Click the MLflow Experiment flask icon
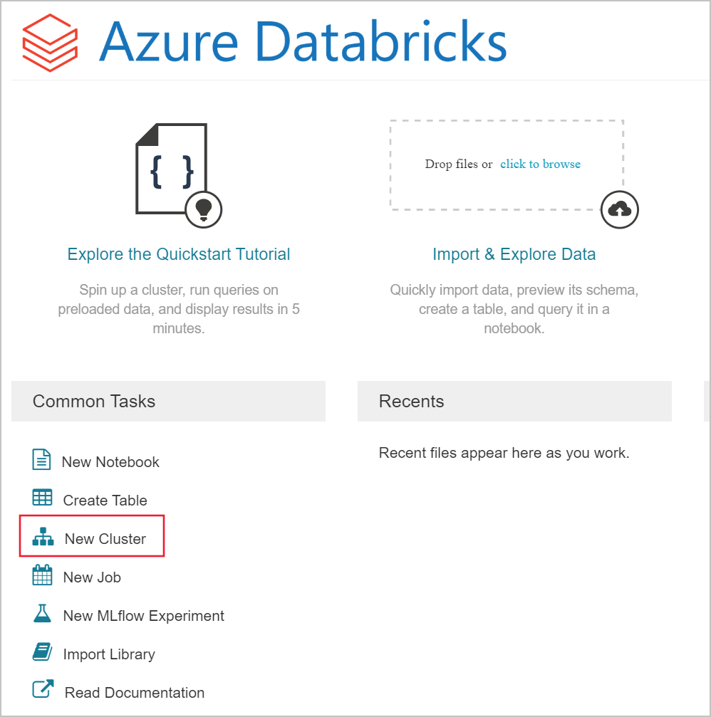This screenshot has width=711, height=717. click(x=43, y=614)
